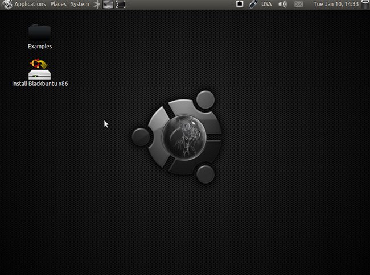Open the System menu
The image size is (370, 275).
click(80, 4)
